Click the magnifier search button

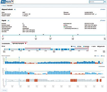click(x=105, y=2)
